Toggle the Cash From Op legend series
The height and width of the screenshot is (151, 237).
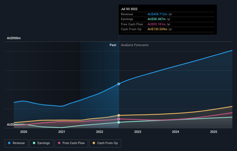coord(105,143)
